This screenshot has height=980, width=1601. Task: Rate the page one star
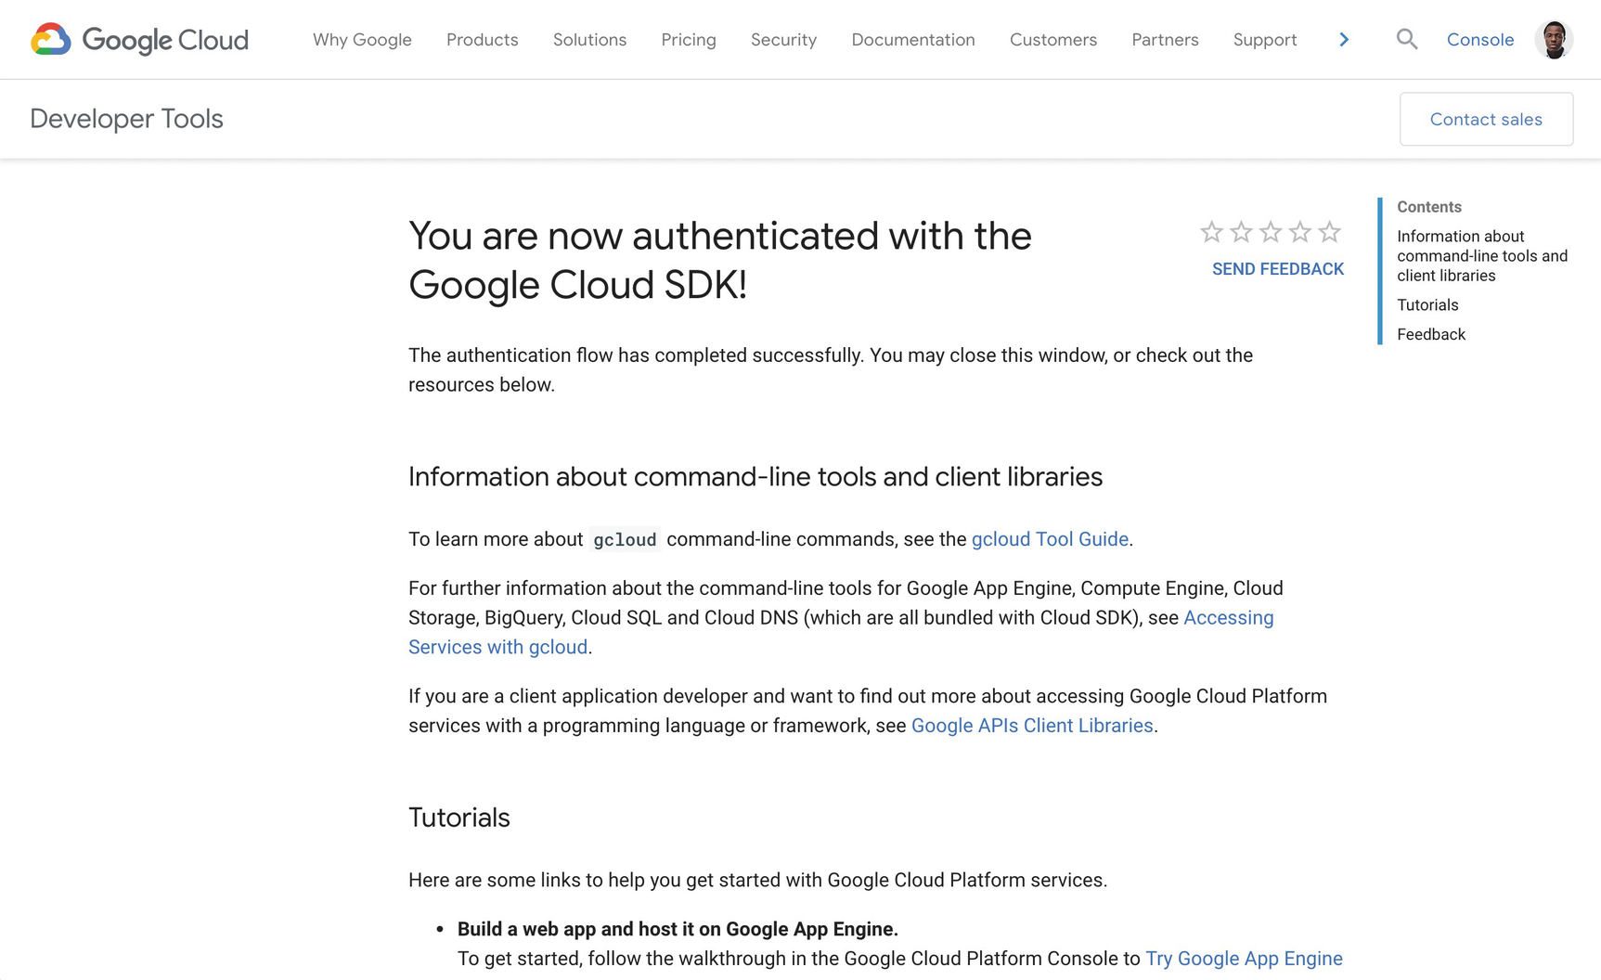coord(1211,232)
